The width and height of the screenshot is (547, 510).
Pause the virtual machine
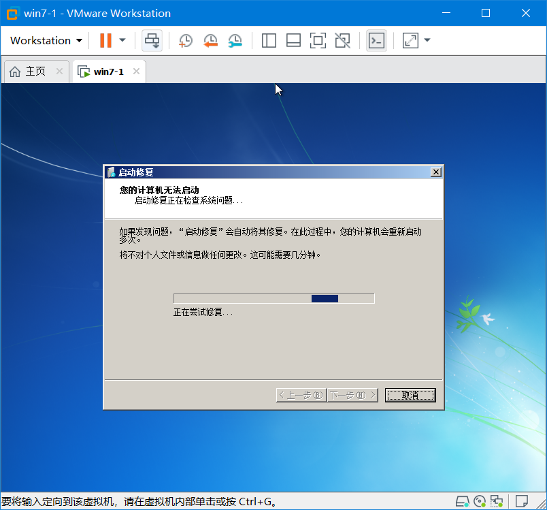click(x=105, y=40)
